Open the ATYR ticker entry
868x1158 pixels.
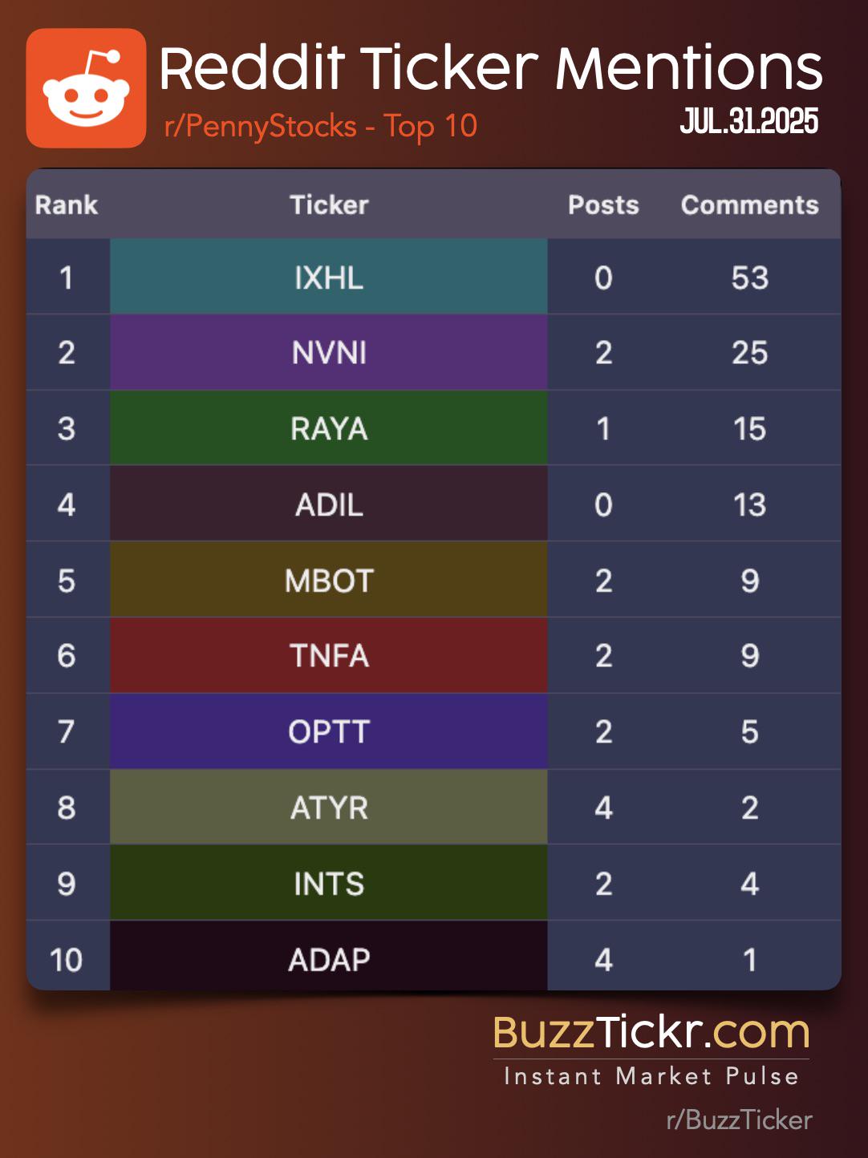coord(329,808)
